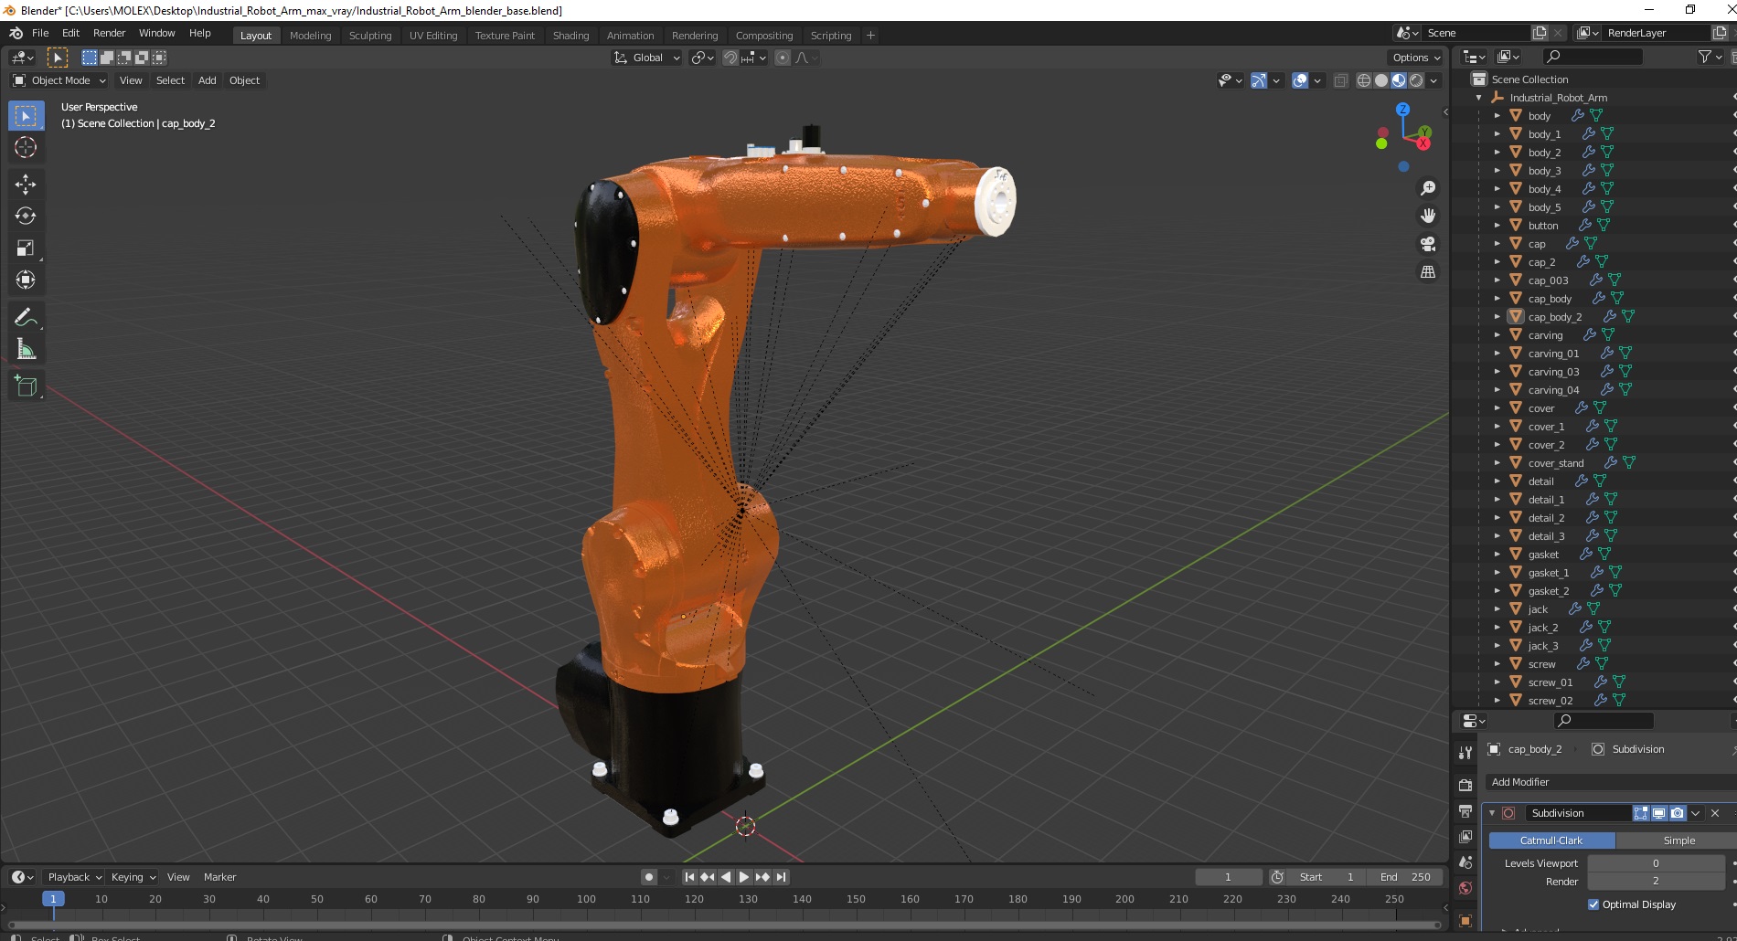Open the Render menu
Screen dimensions: 1737x941
point(109,33)
